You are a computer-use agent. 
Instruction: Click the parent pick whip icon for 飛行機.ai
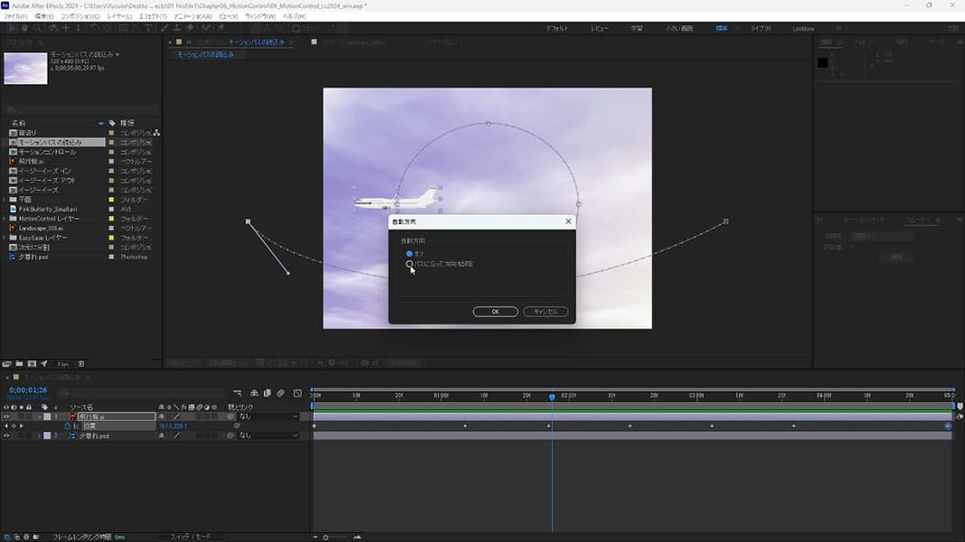click(x=232, y=416)
